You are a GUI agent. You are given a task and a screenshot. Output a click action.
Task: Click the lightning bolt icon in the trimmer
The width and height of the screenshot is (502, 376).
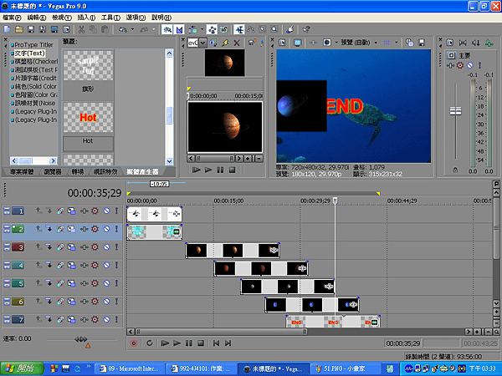coord(225,43)
